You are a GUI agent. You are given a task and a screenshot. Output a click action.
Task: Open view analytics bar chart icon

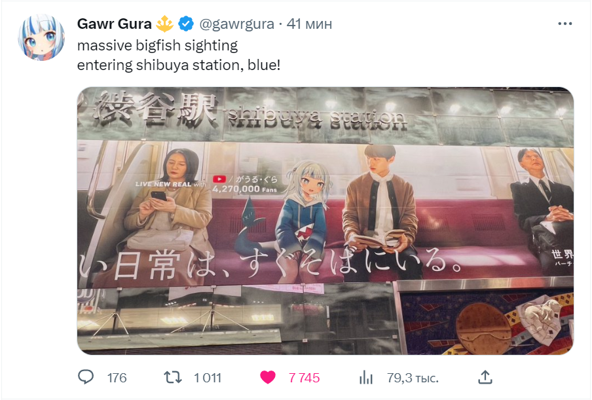pos(366,377)
